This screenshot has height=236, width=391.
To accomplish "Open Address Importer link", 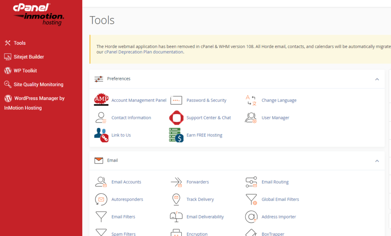I will click(x=279, y=217).
